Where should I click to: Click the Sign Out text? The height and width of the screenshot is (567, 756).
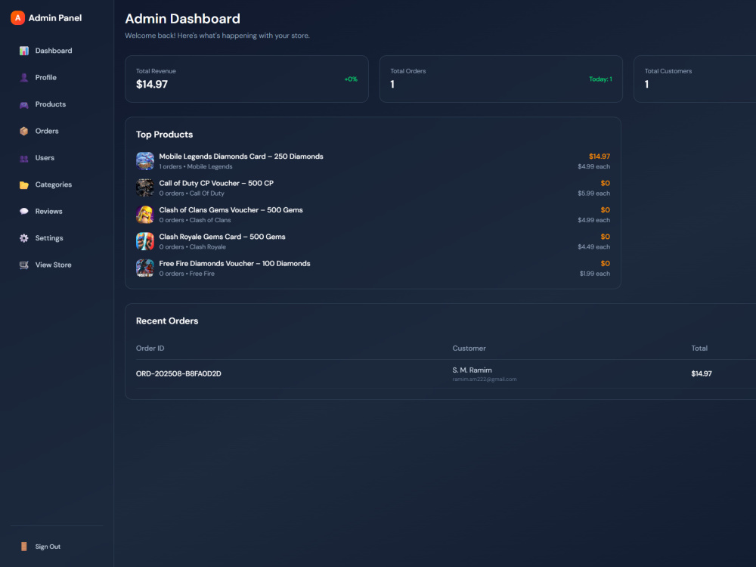tap(48, 547)
